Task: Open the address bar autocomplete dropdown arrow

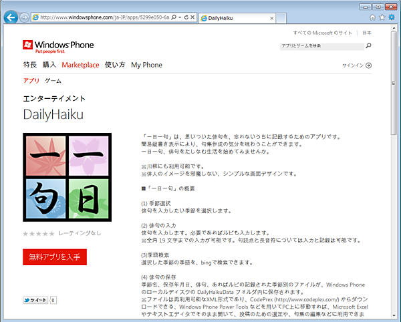Action: (x=180, y=17)
